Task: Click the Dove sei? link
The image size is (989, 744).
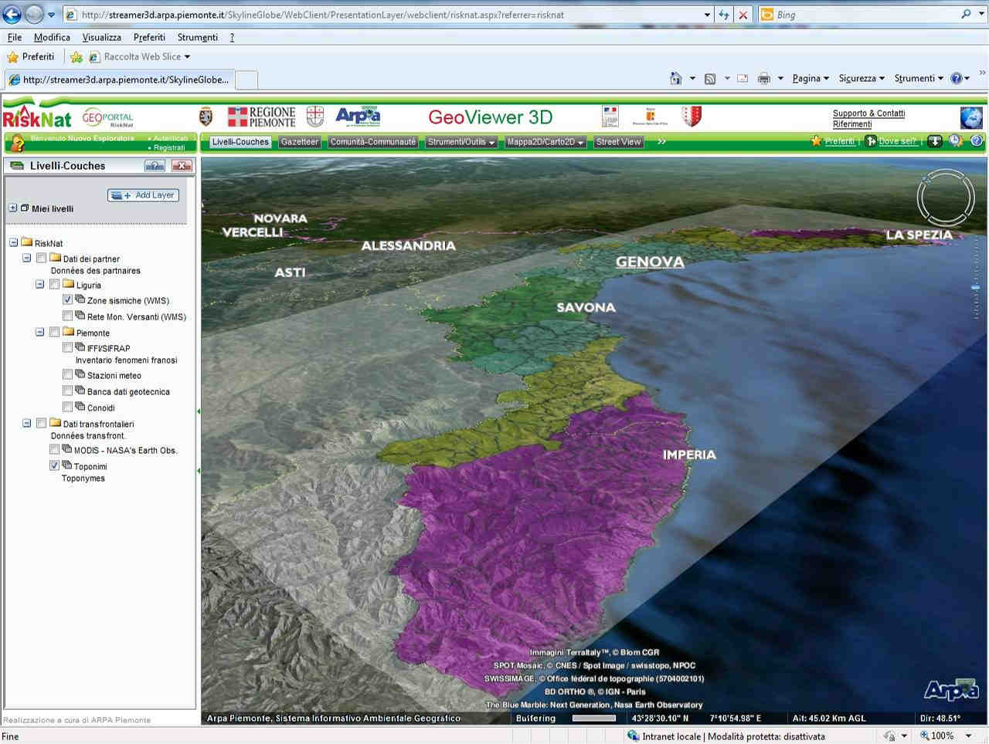Action: 897,141
